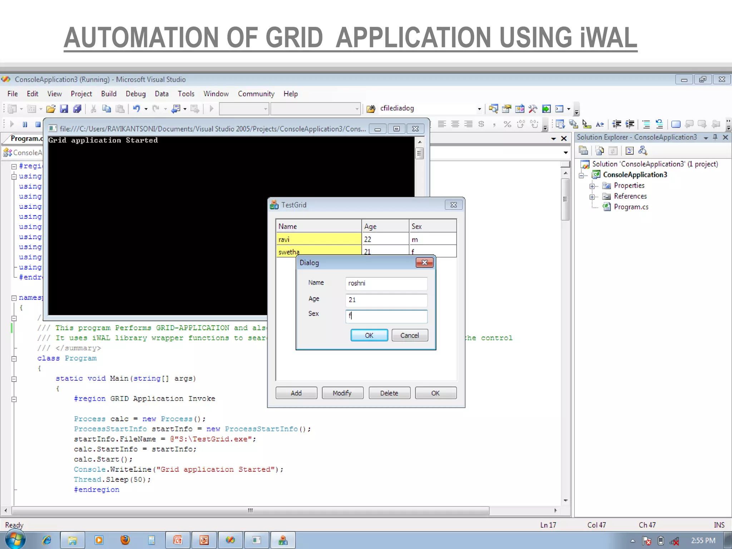The image size is (732, 549).
Task: Select Program.cs in Solution Explorer
Action: tap(631, 207)
